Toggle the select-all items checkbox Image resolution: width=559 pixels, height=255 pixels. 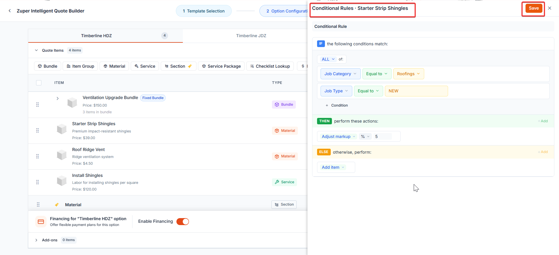pos(39,83)
